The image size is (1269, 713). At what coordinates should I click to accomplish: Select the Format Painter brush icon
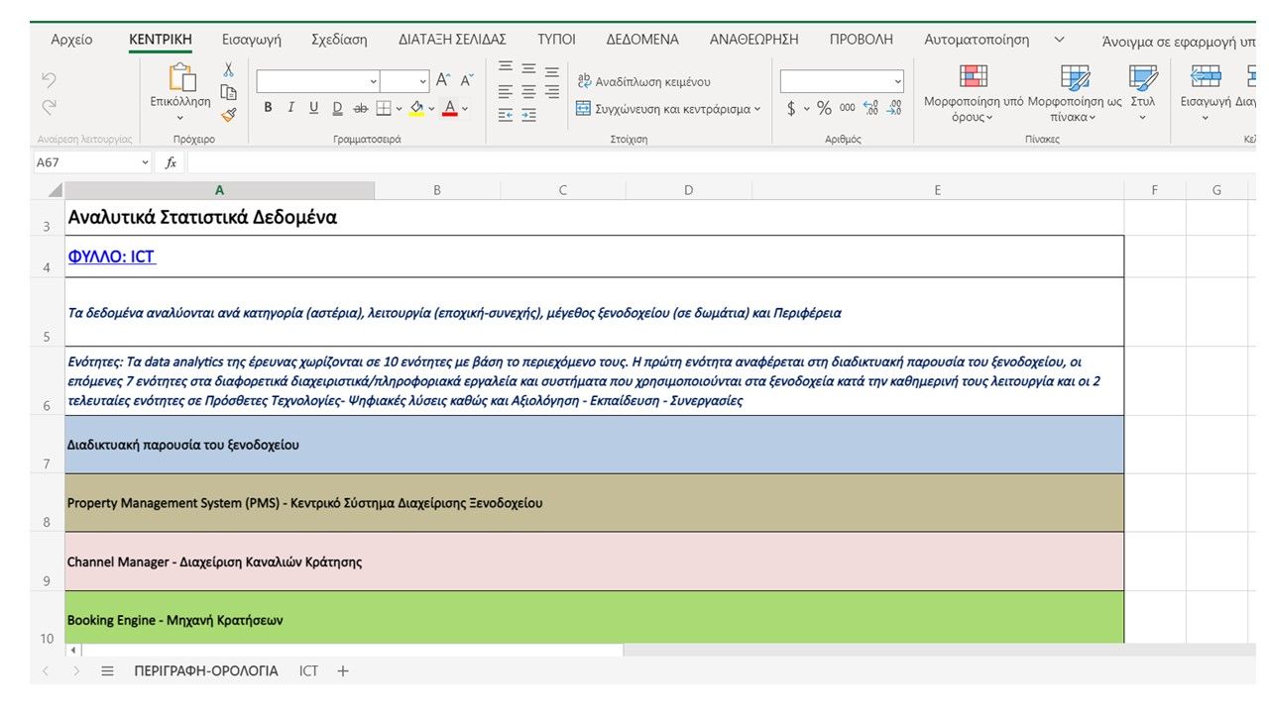(228, 115)
